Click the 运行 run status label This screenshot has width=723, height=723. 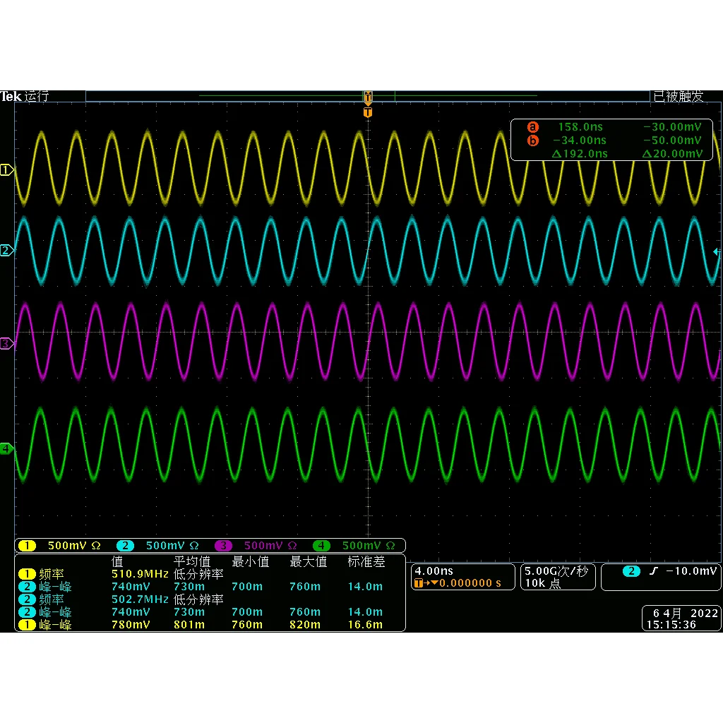point(37,97)
